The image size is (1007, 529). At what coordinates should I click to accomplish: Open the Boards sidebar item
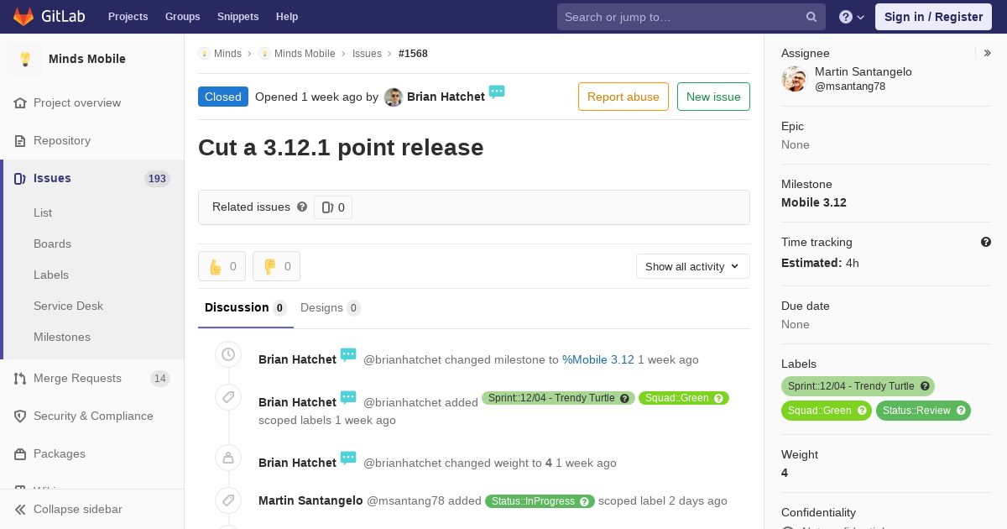point(52,244)
